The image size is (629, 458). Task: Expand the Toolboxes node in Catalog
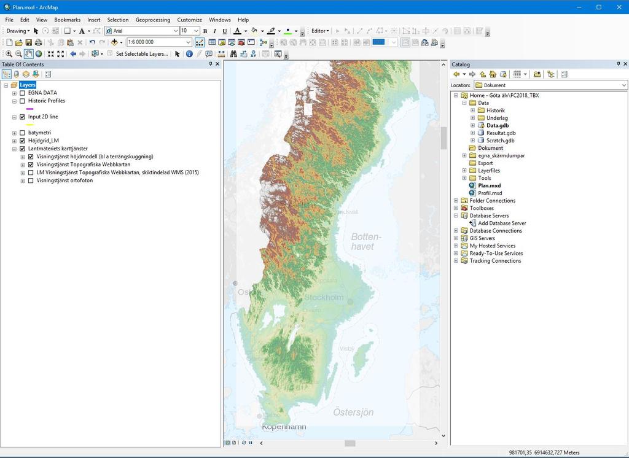click(x=456, y=208)
